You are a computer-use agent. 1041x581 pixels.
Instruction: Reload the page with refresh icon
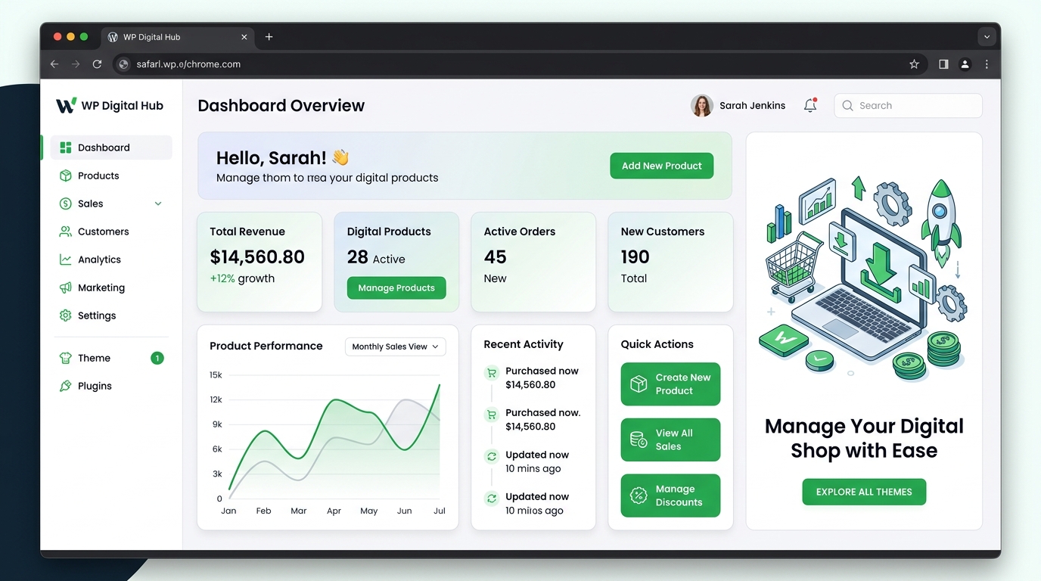click(97, 64)
